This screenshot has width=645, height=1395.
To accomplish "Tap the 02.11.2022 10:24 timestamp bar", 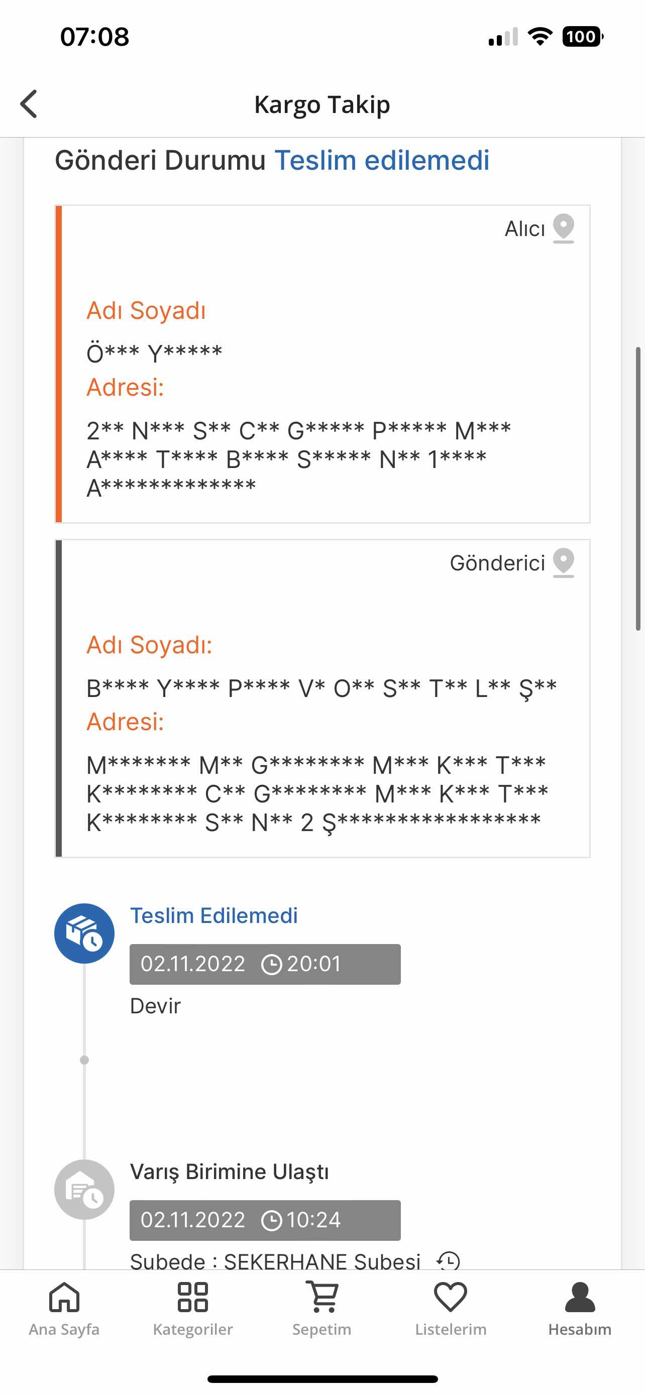I will [x=265, y=1220].
